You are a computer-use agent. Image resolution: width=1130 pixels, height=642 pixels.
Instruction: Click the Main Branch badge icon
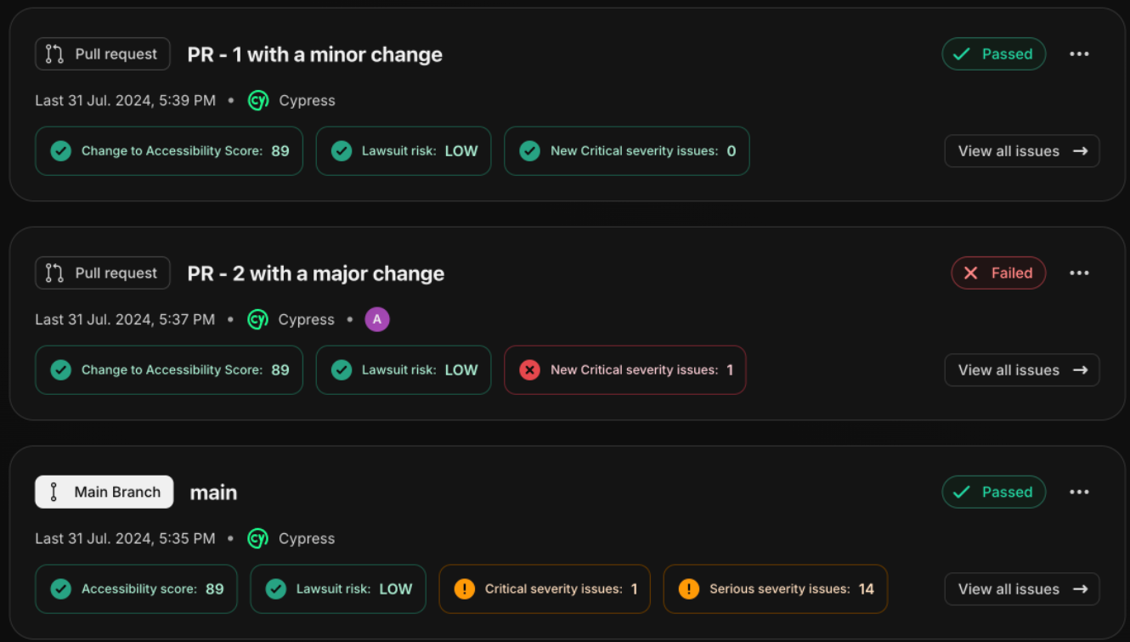pos(54,492)
